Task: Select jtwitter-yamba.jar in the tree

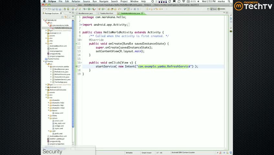Action: tap(56, 139)
